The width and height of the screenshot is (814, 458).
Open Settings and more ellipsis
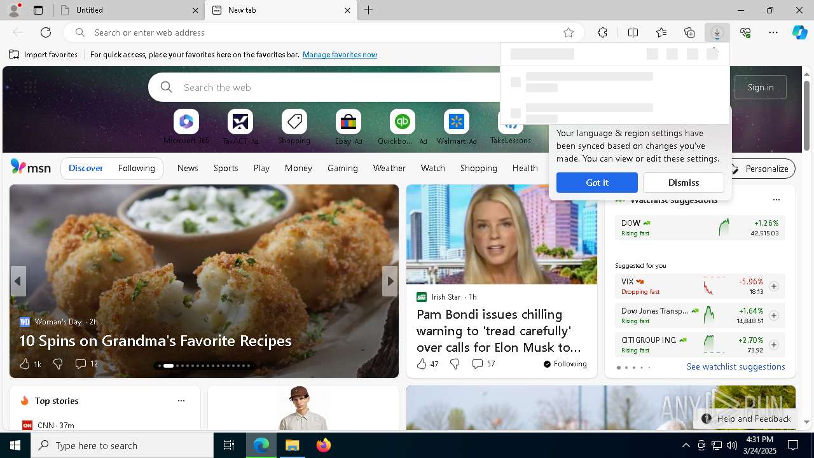[773, 32]
